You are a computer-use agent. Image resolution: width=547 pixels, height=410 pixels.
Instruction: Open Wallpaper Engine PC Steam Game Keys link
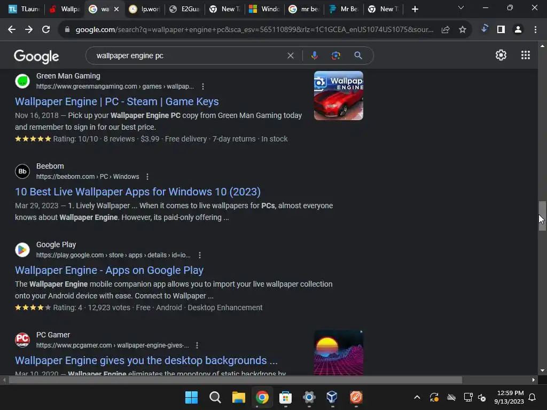click(117, 101)
